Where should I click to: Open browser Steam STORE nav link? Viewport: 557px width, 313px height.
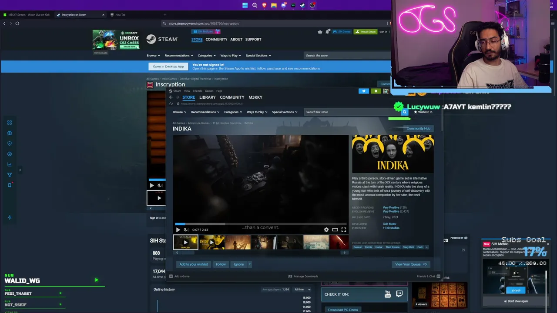point(197,40)
